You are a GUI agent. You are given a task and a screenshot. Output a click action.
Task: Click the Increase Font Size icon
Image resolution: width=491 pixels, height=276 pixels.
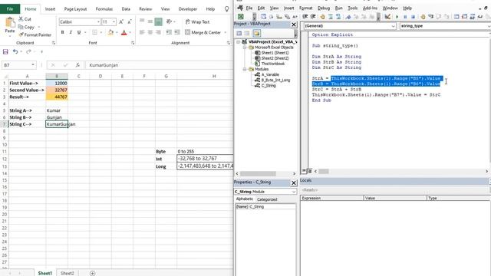pos(121,22)
